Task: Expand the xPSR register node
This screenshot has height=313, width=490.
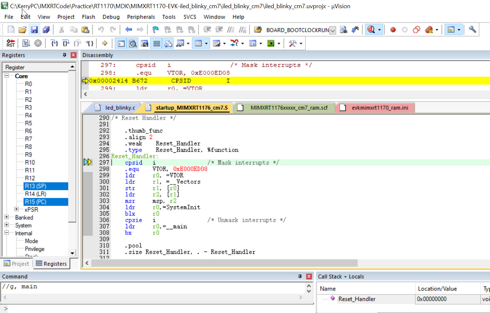Action: 16,209
